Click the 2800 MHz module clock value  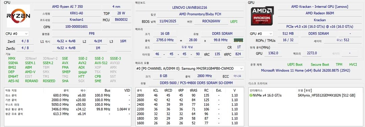204,76
